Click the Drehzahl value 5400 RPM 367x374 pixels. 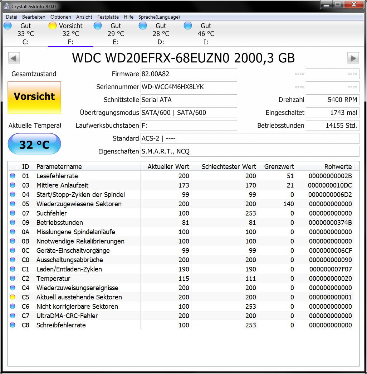pos(333,100)
